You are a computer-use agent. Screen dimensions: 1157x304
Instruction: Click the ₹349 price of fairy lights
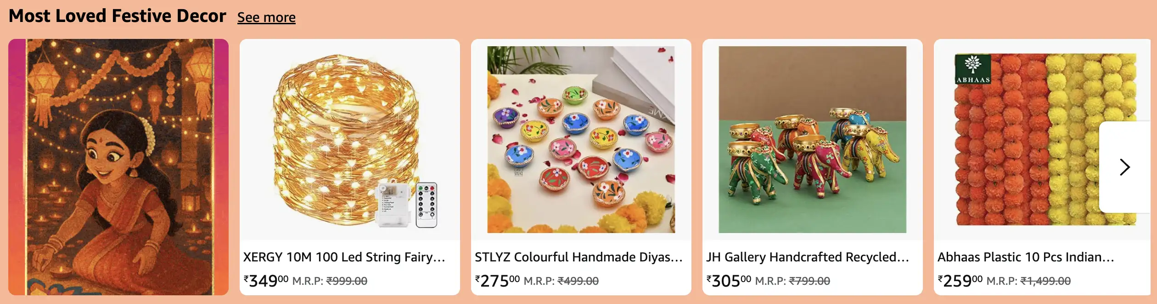(x=266, y=281)
